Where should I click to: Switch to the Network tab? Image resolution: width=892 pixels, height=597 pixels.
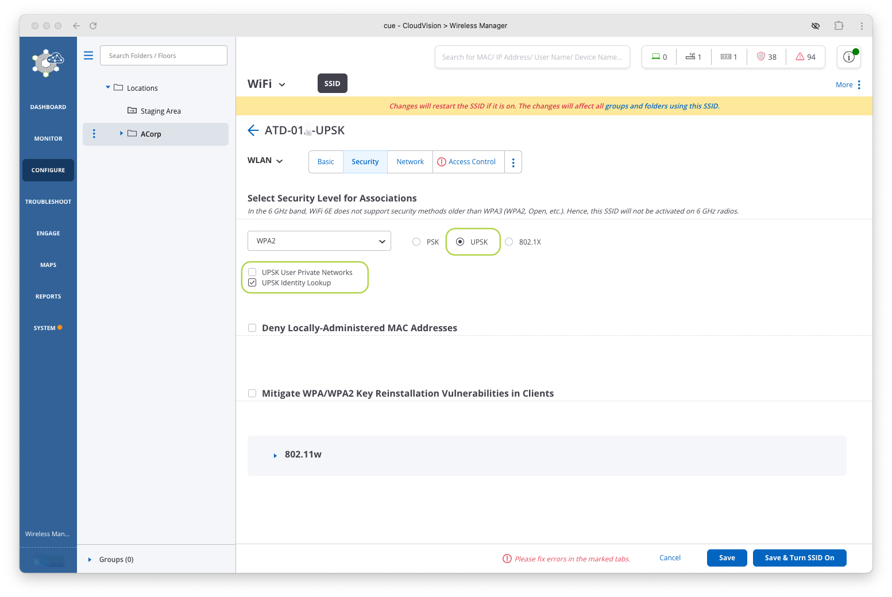tap(410, 162)
